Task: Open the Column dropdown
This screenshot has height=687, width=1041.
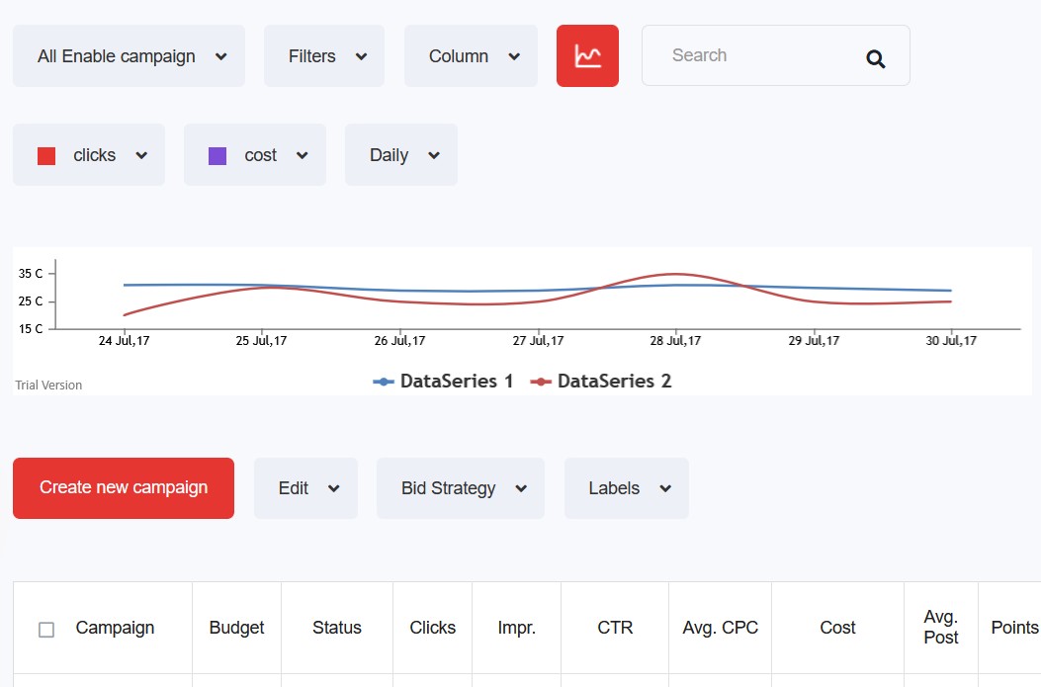Action: (471, 56)
